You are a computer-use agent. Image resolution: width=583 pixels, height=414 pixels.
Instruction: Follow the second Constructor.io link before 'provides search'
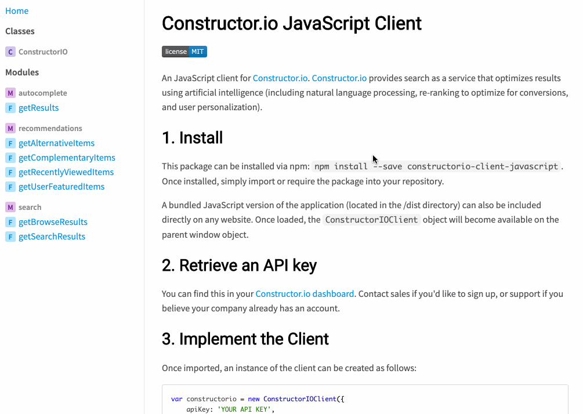(339, 78)
